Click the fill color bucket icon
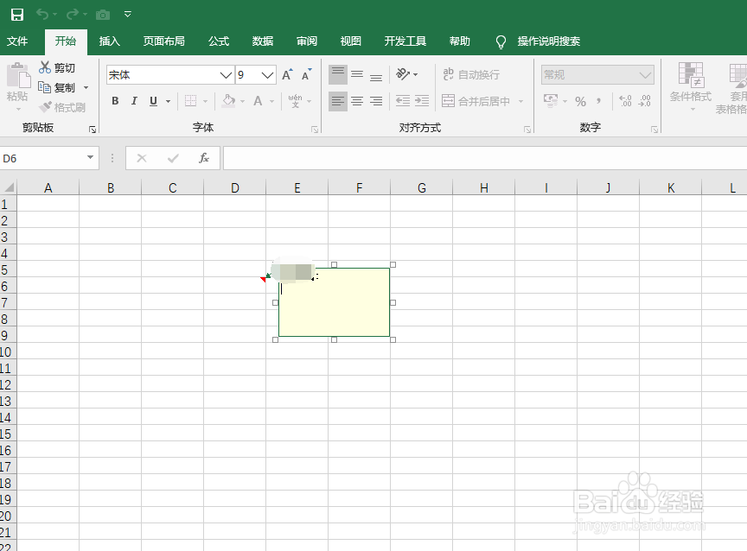This screenshot has height=551, width=747. coord(228,101)
